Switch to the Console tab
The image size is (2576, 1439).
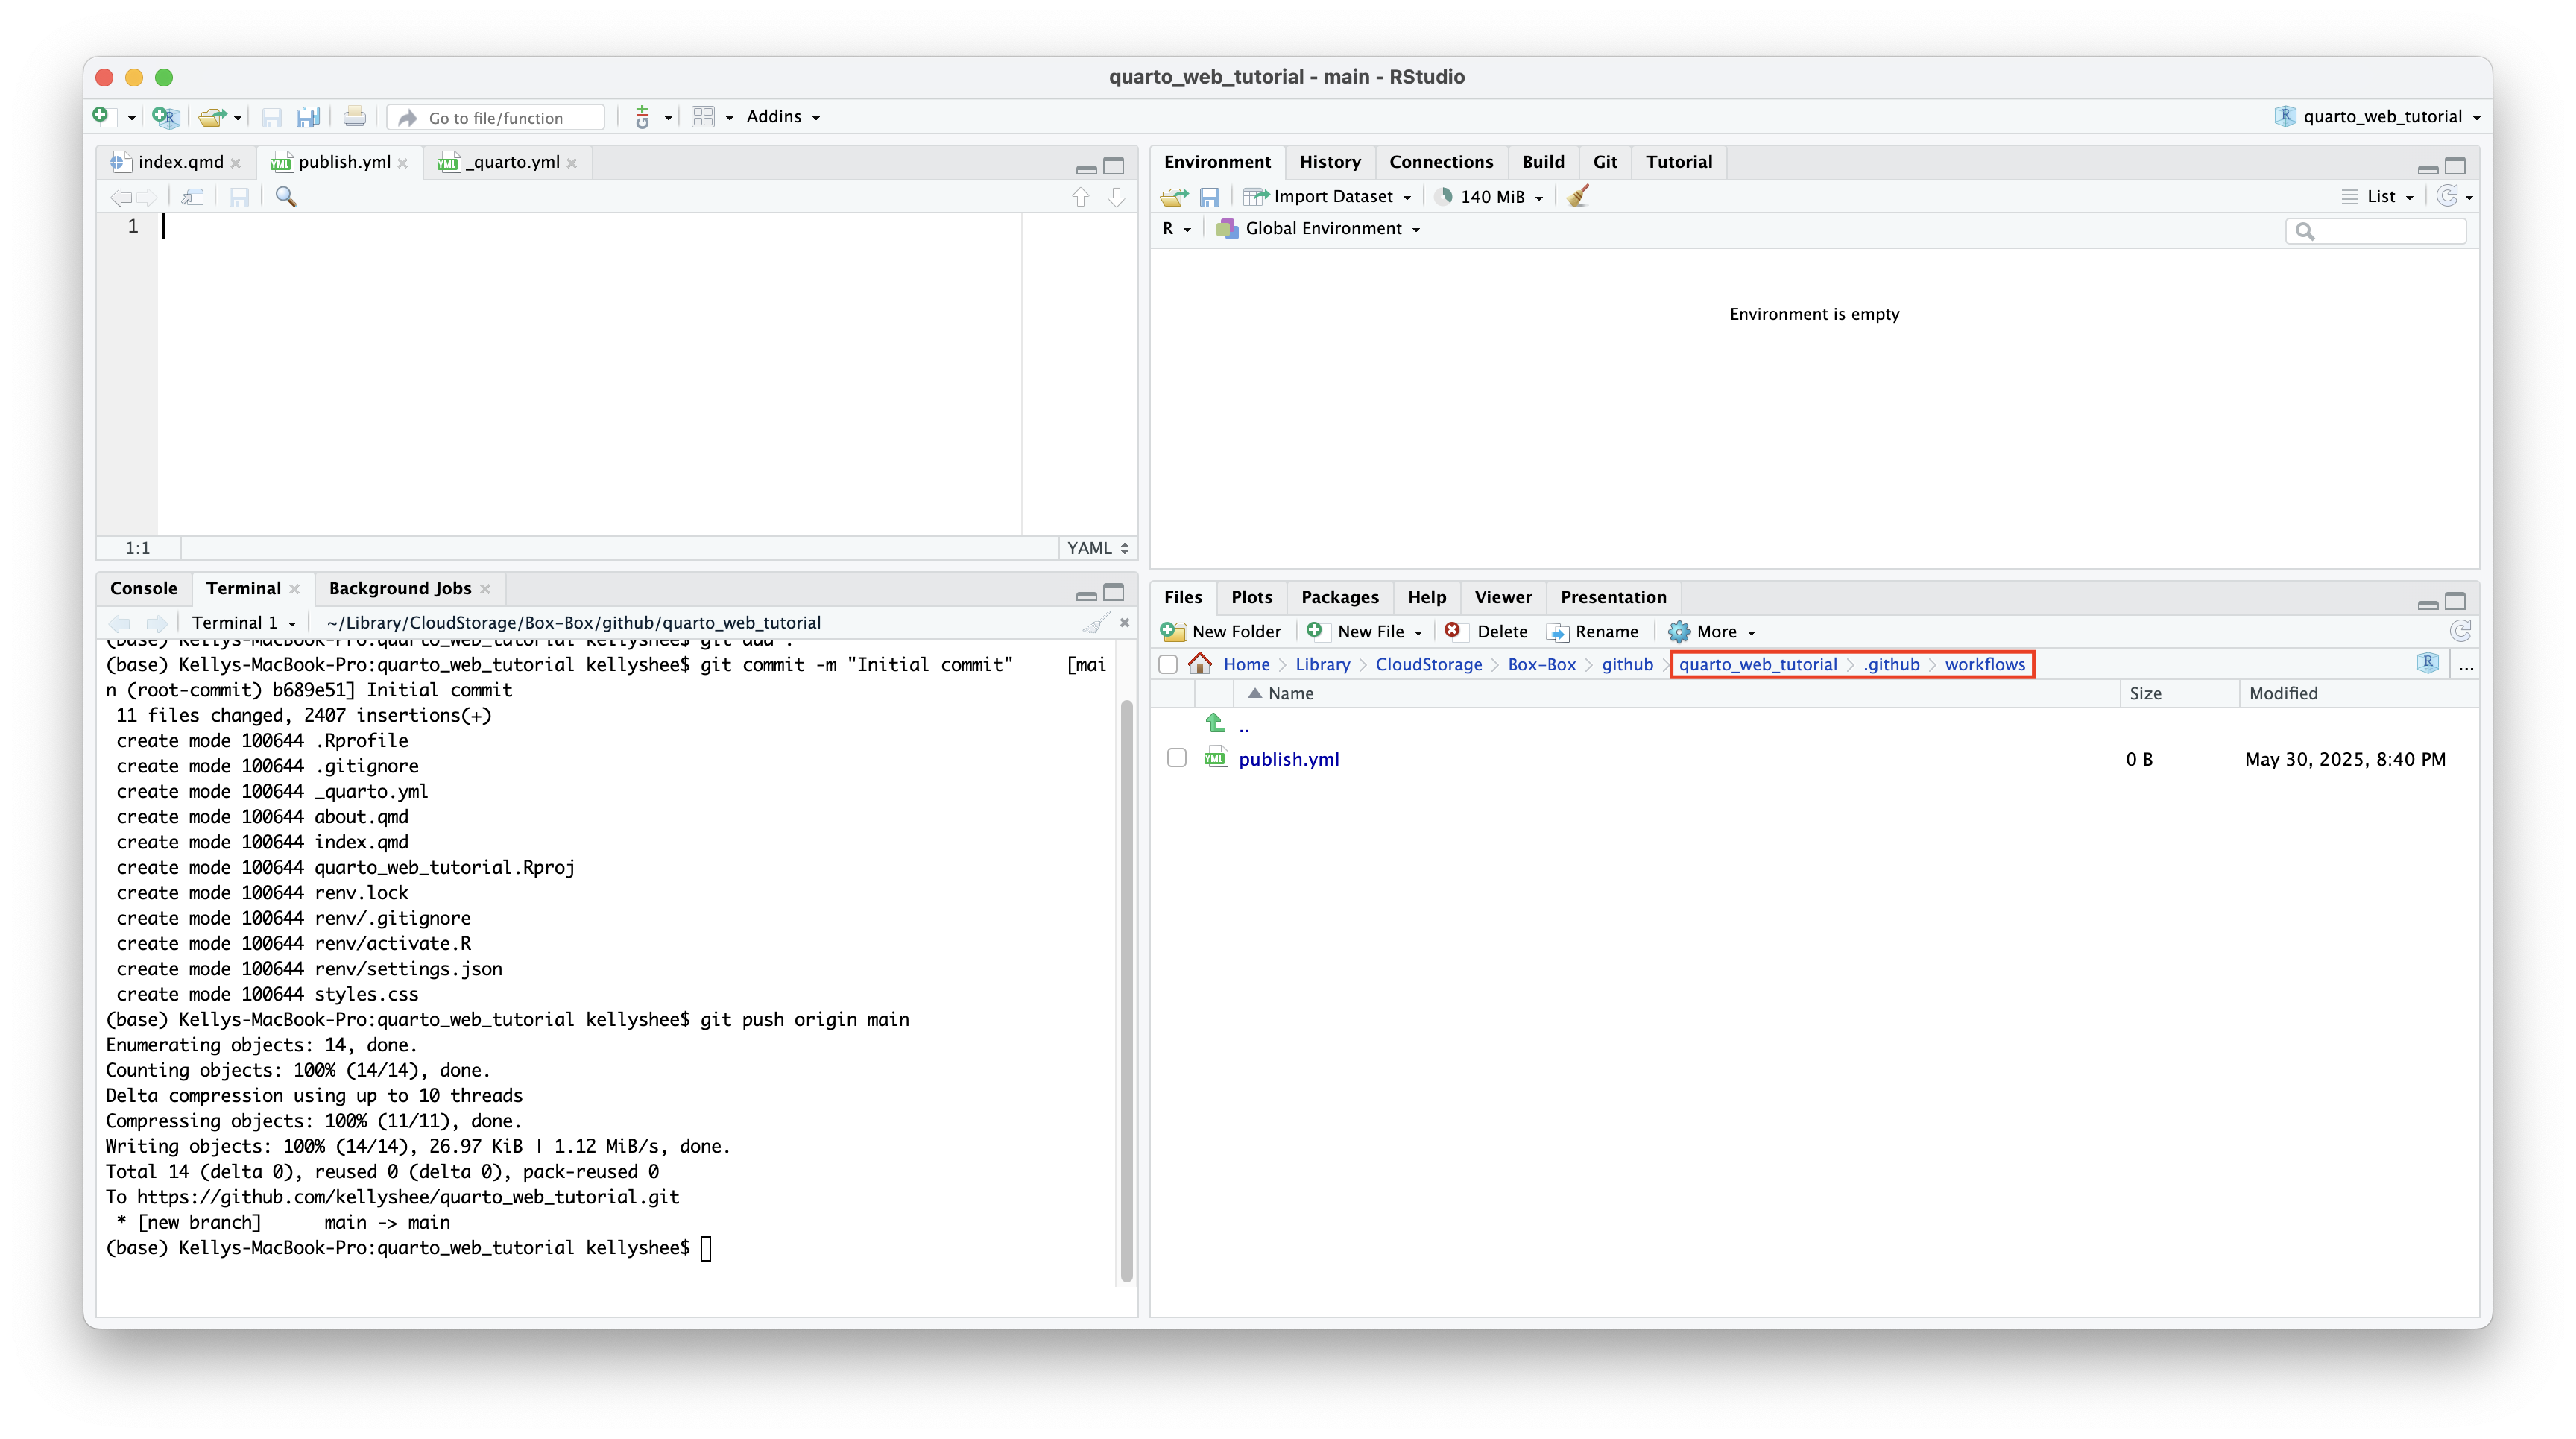point(143,588)
